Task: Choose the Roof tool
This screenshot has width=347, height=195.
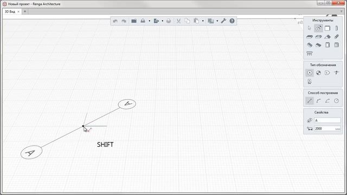Action: (x=327, y=37)
